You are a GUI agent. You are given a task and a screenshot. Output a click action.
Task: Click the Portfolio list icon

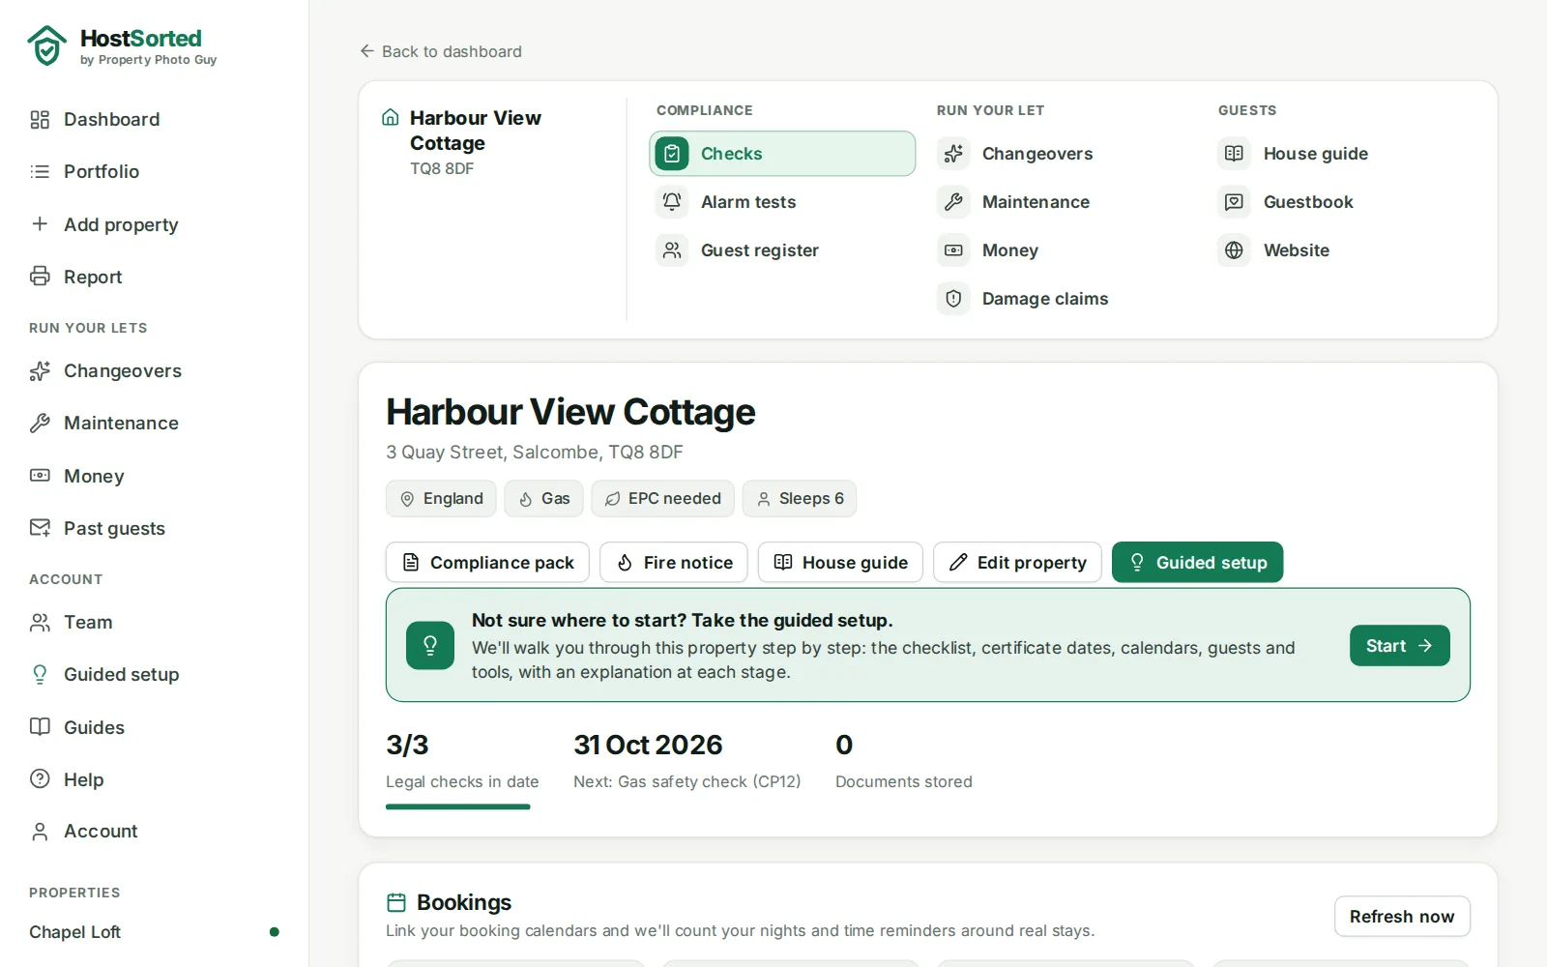coord(40,171)
